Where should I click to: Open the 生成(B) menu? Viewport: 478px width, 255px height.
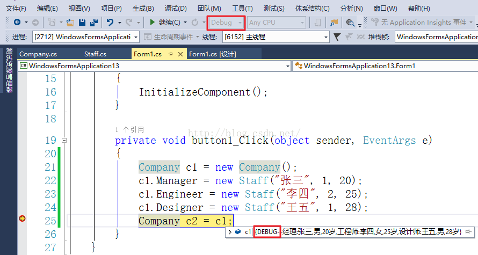pyautogui.click(x=143, y=8)
